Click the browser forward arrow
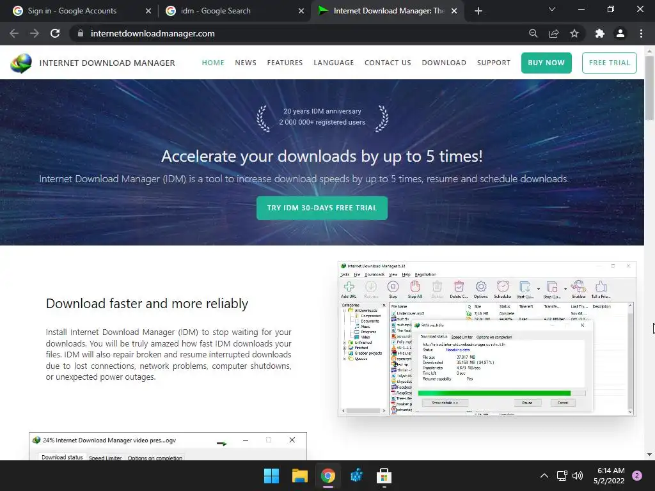The image size is (655, 491). point(35,33)
